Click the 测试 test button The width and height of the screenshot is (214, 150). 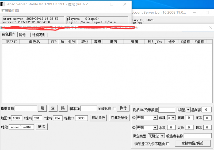(x=41, y=127)
